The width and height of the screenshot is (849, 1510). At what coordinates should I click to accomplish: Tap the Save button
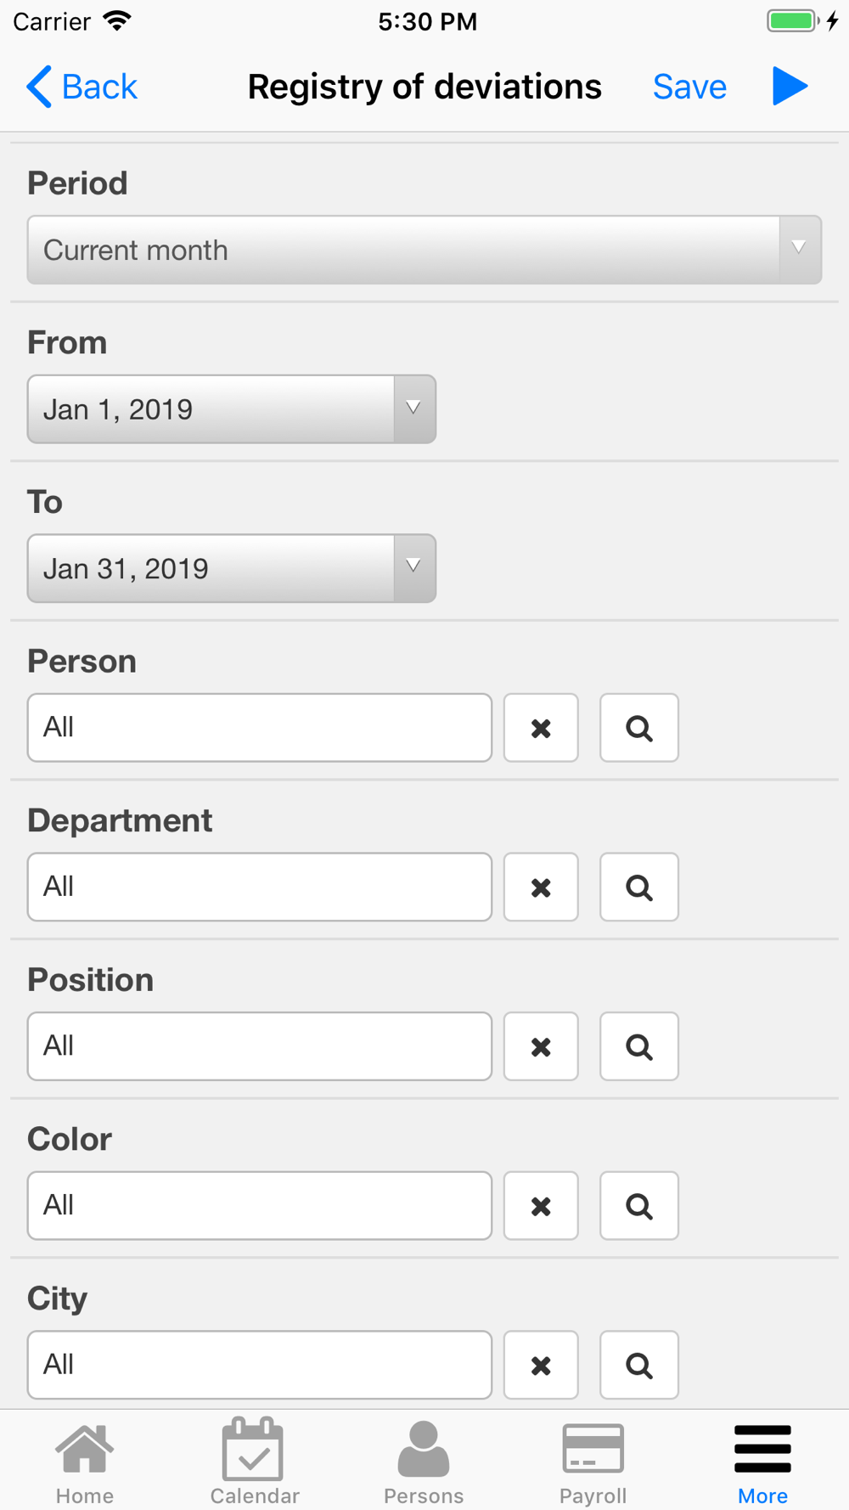tap(689, 87)
